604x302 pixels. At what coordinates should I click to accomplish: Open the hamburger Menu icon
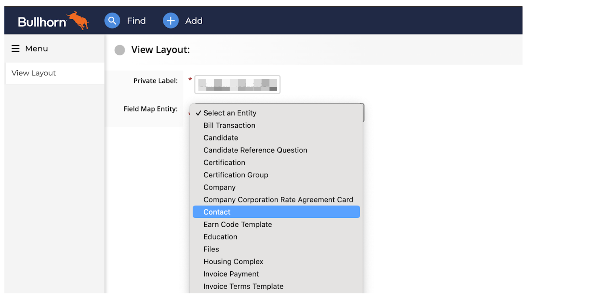(x=15, y=49)
